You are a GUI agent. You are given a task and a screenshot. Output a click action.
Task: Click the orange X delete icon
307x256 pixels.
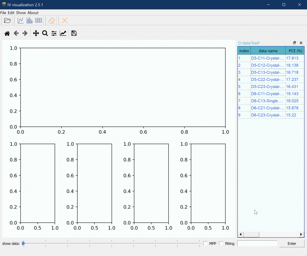click(65, 20)
